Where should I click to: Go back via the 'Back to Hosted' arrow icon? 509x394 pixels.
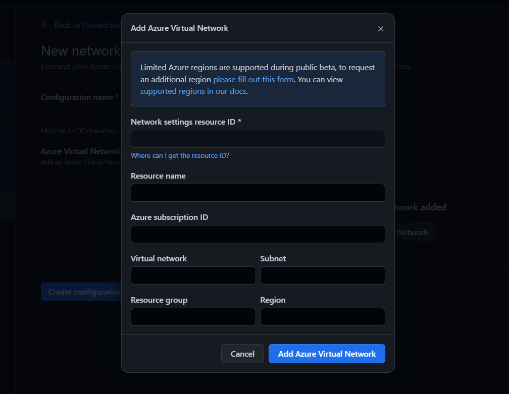[x=45, y=25]
